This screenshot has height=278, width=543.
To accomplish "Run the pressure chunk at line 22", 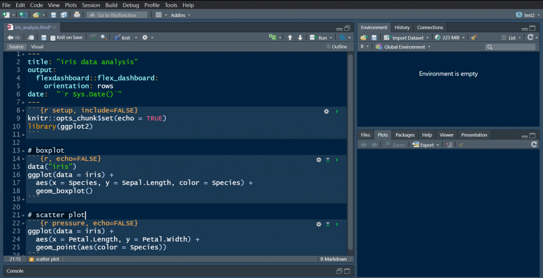I will coord(337,224).
